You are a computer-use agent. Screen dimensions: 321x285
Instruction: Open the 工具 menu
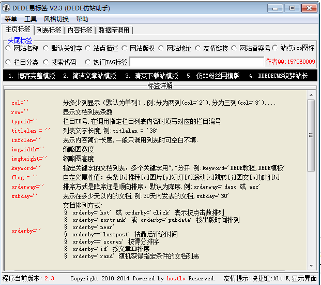[30, 19]
